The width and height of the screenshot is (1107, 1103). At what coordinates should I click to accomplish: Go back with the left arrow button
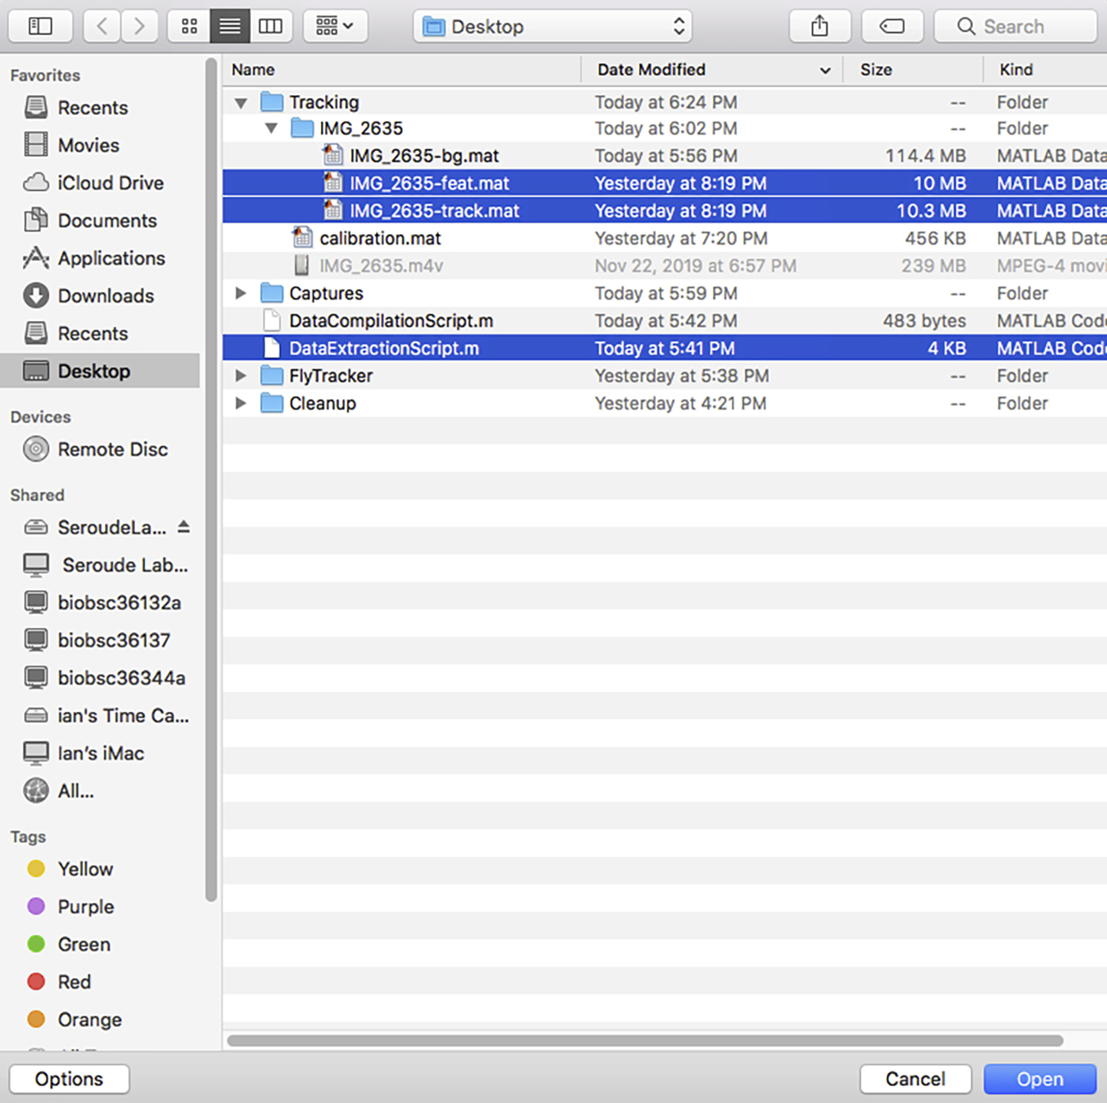click(102, 27)
